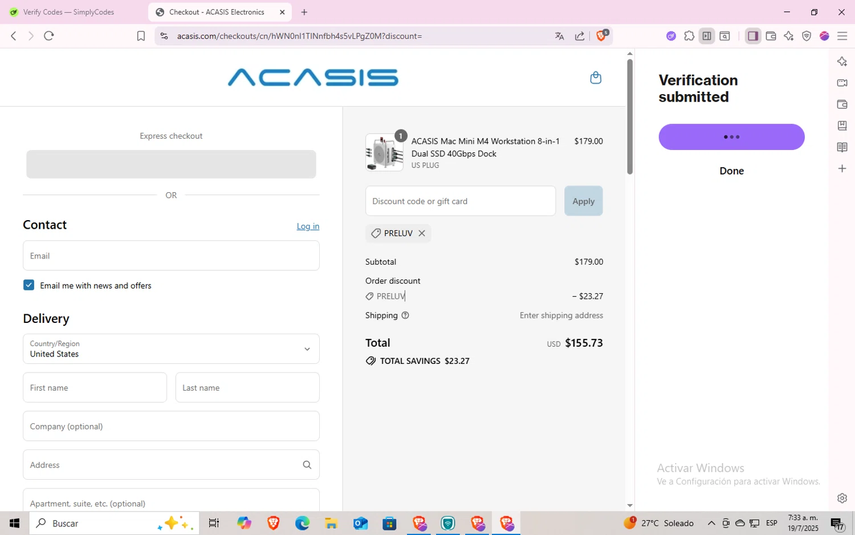Click the ACASIS Mac Mini product thumbnail
The height and width of the screenshot is (535, 855).
pos(385,152)
